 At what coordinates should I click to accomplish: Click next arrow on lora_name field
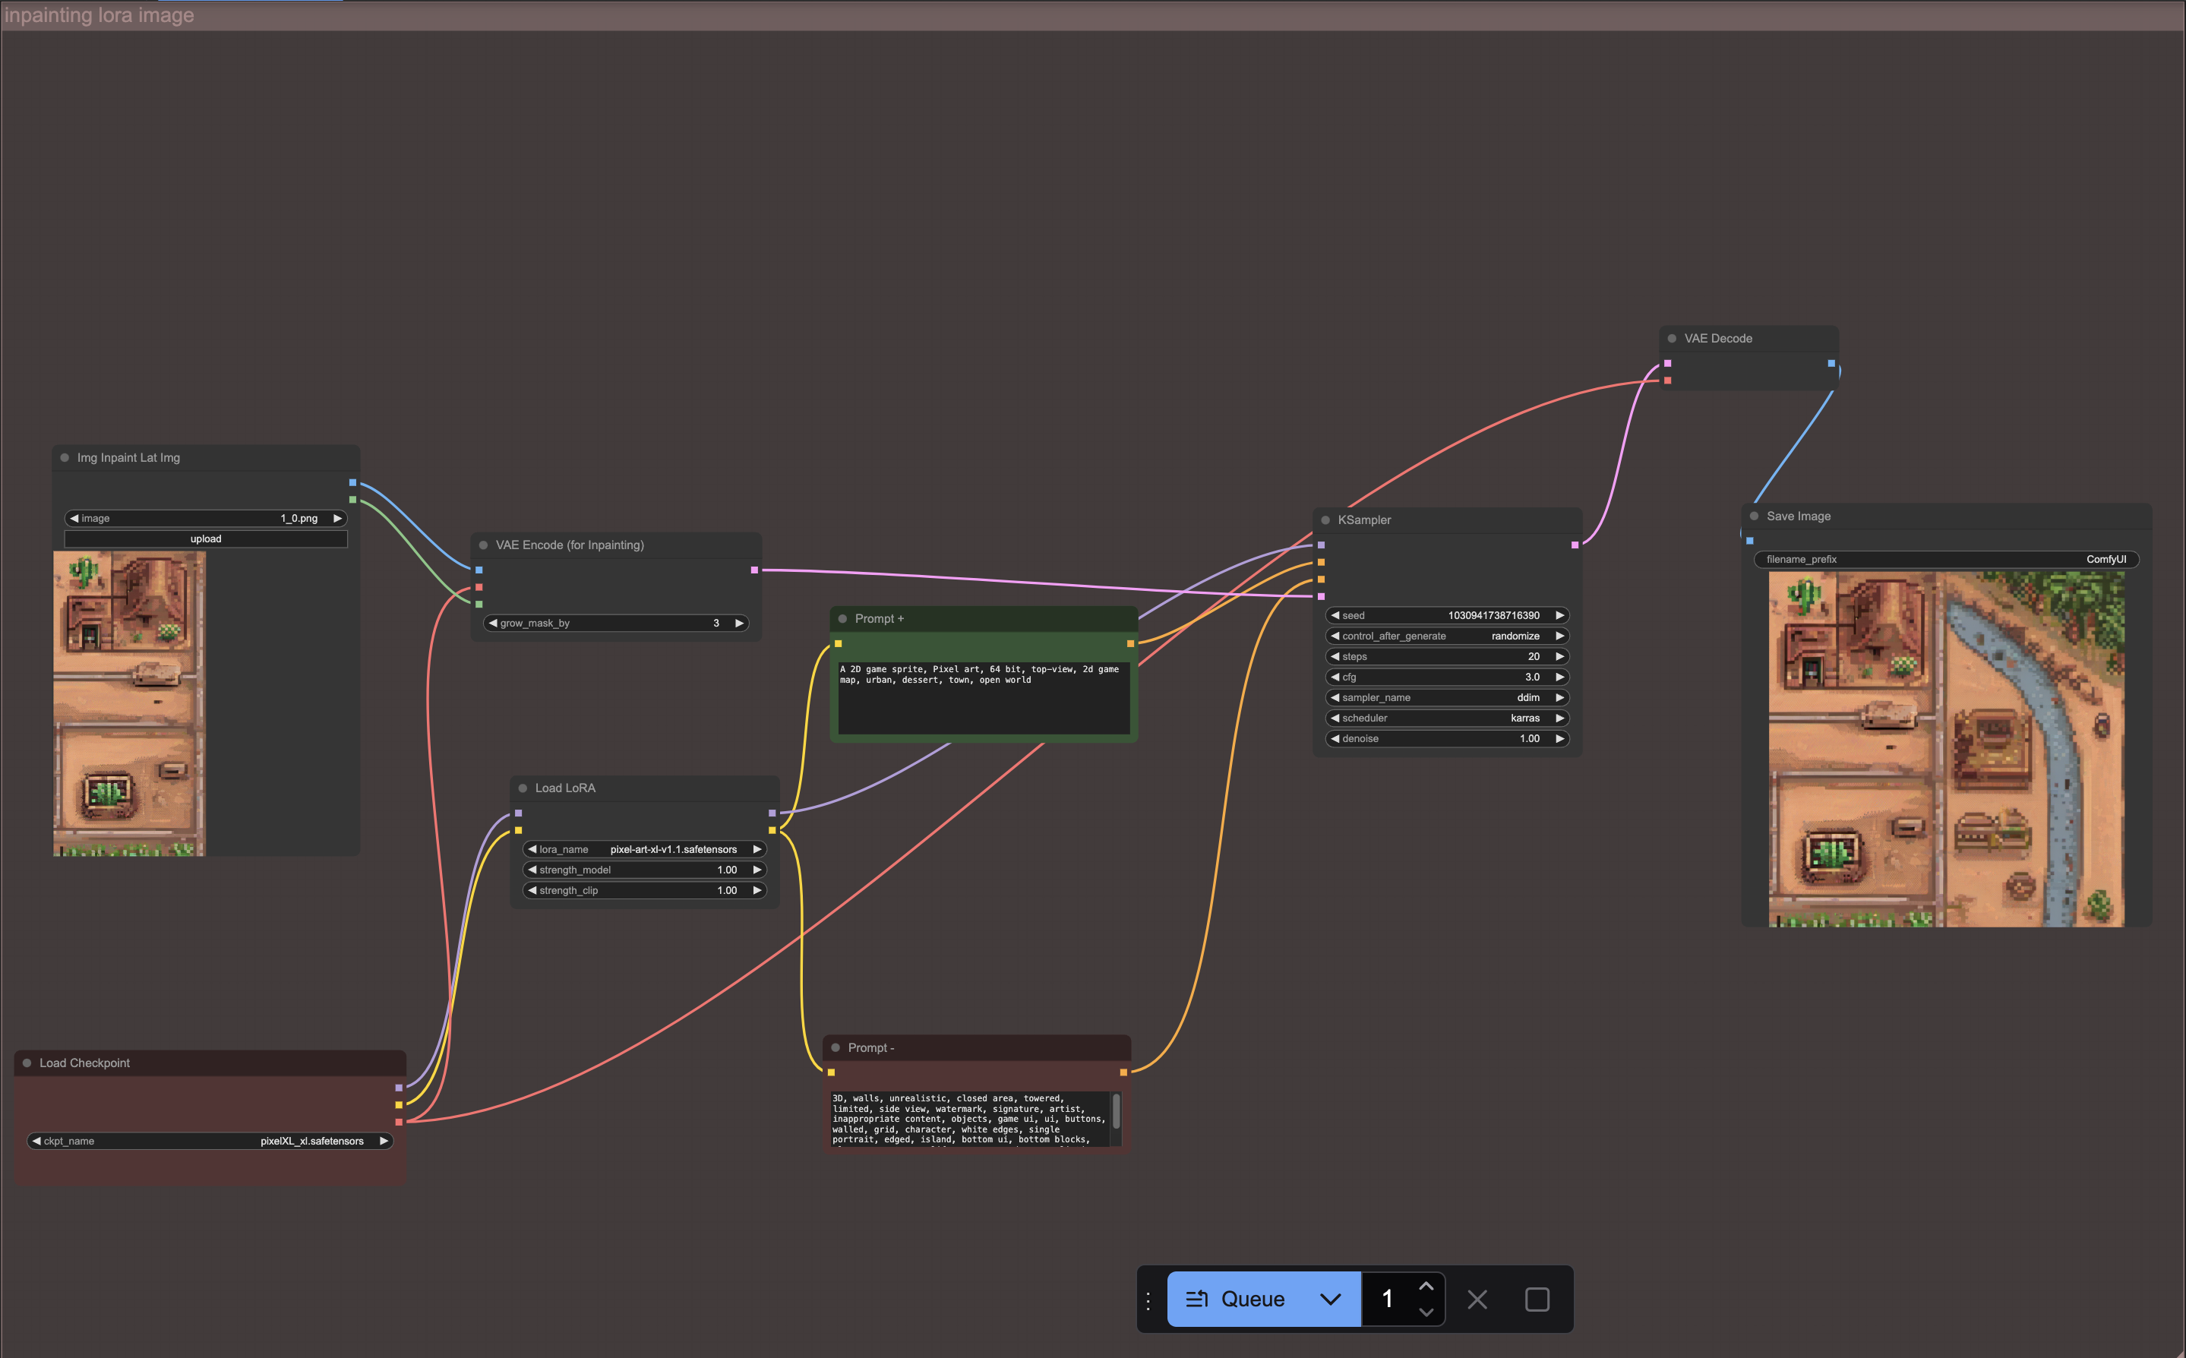[x=757, y=849]
